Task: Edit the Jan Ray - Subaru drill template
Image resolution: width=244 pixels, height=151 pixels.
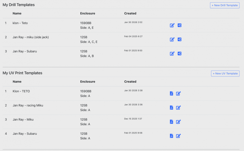Action: 172,53
